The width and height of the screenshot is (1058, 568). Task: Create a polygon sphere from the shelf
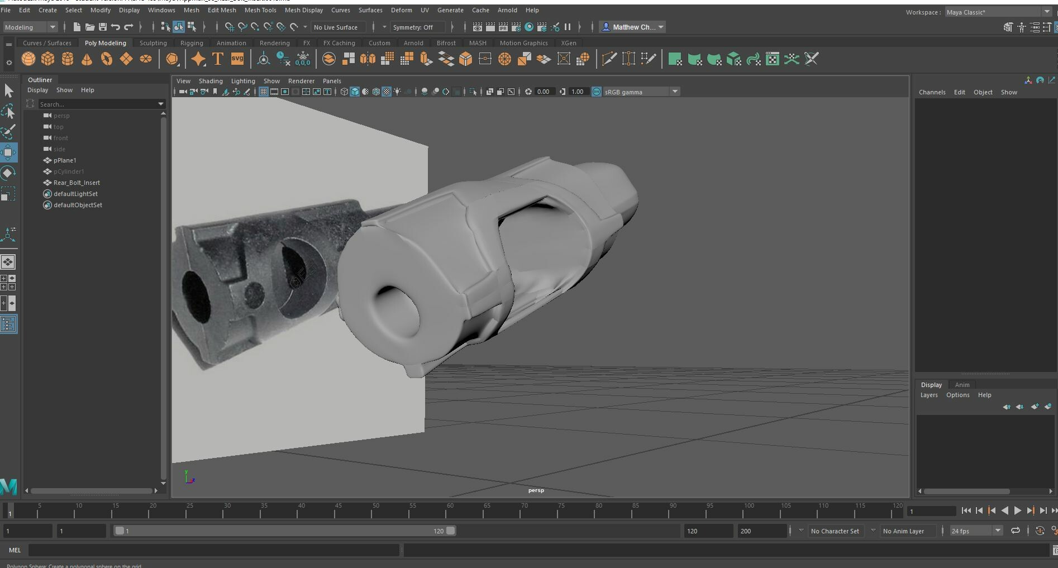[28, 59]
